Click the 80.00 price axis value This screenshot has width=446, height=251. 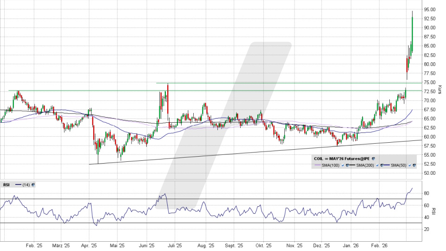(x=429, y=64)
